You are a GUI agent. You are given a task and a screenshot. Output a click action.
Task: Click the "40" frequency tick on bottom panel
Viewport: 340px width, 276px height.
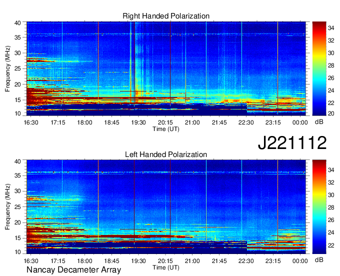coord(18,161)
